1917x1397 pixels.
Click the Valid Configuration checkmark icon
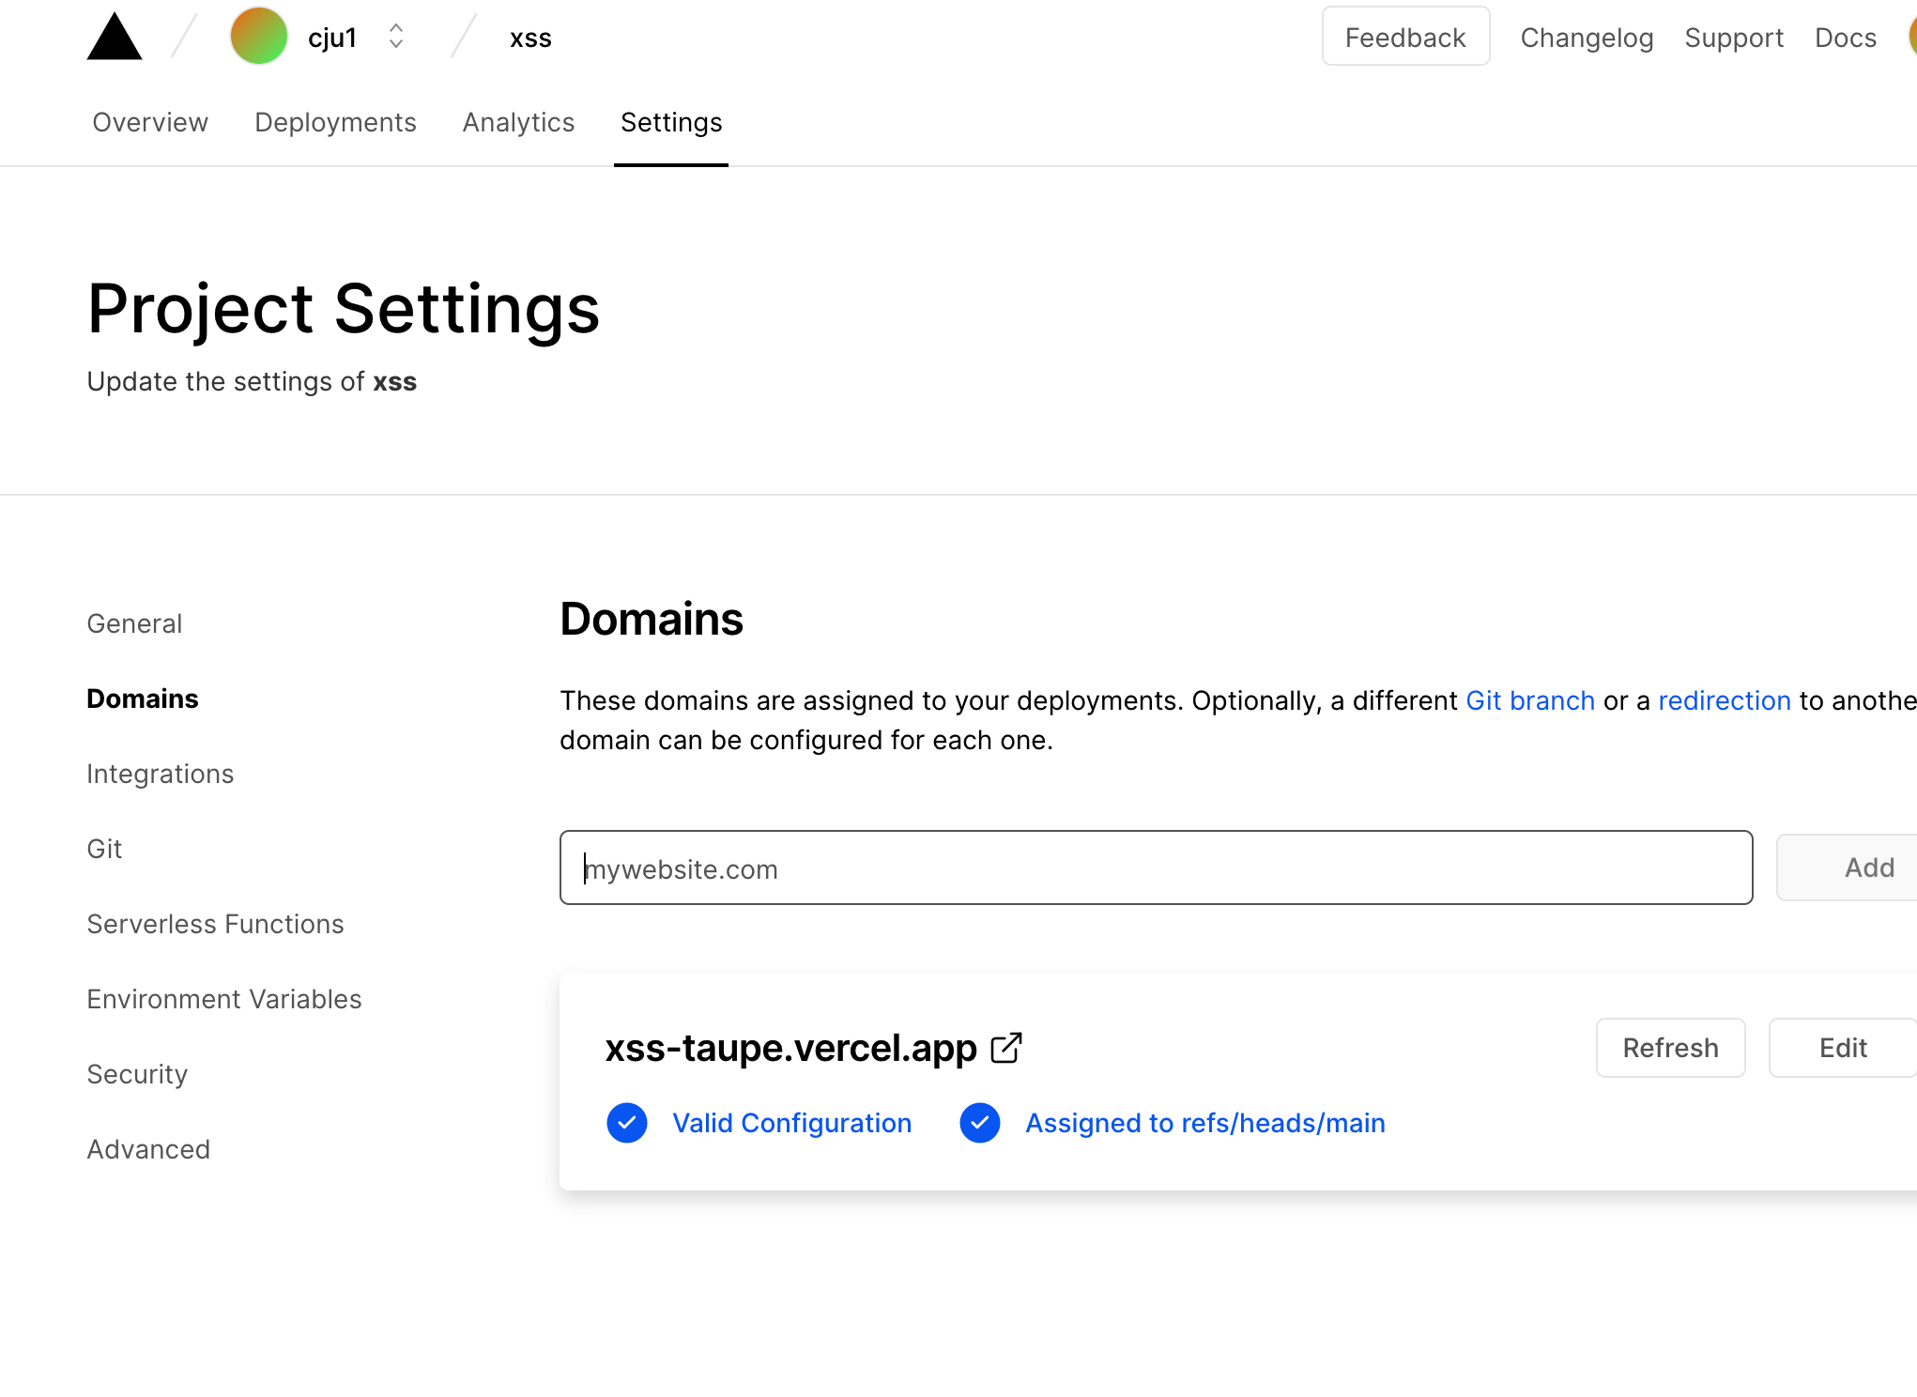(x=627, y=1123)
